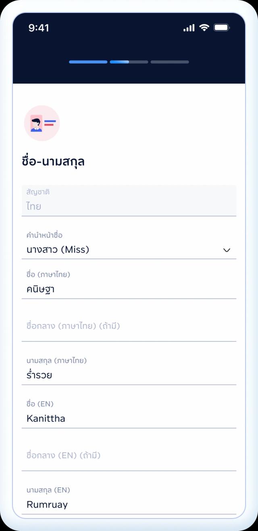
Task: Click the นามสกุล field containing ร่ำรวย
Action: (129, 375)
